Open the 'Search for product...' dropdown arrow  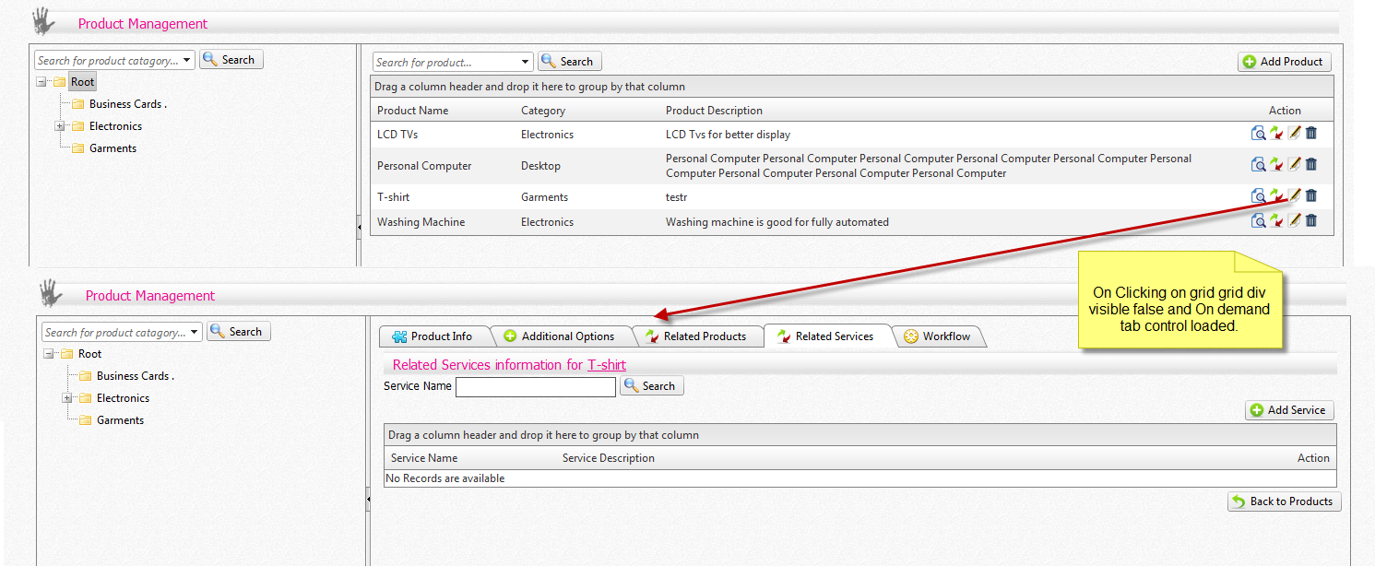(x=526, y=63)
